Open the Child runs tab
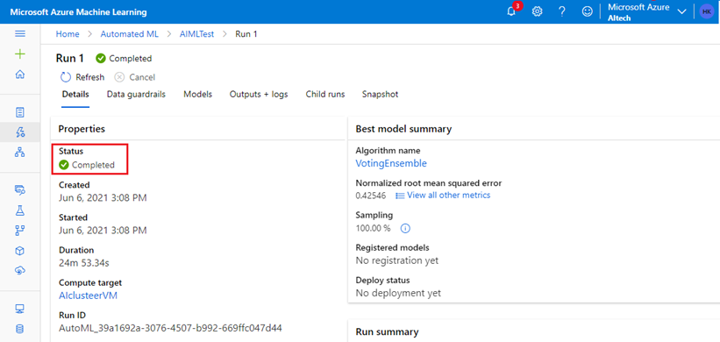Image resolution: width=720 pixels, height=342 pixels. coord(325,94)
